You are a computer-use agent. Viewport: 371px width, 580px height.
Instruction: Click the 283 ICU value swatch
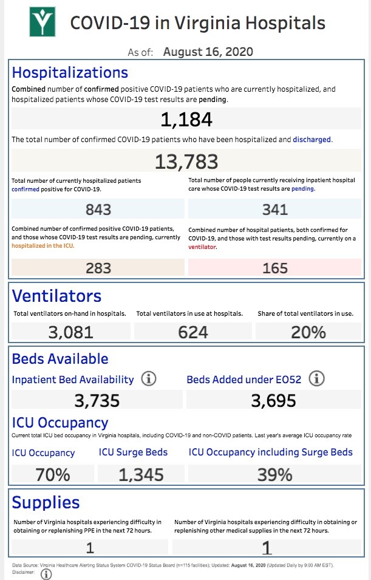point(98,267)
